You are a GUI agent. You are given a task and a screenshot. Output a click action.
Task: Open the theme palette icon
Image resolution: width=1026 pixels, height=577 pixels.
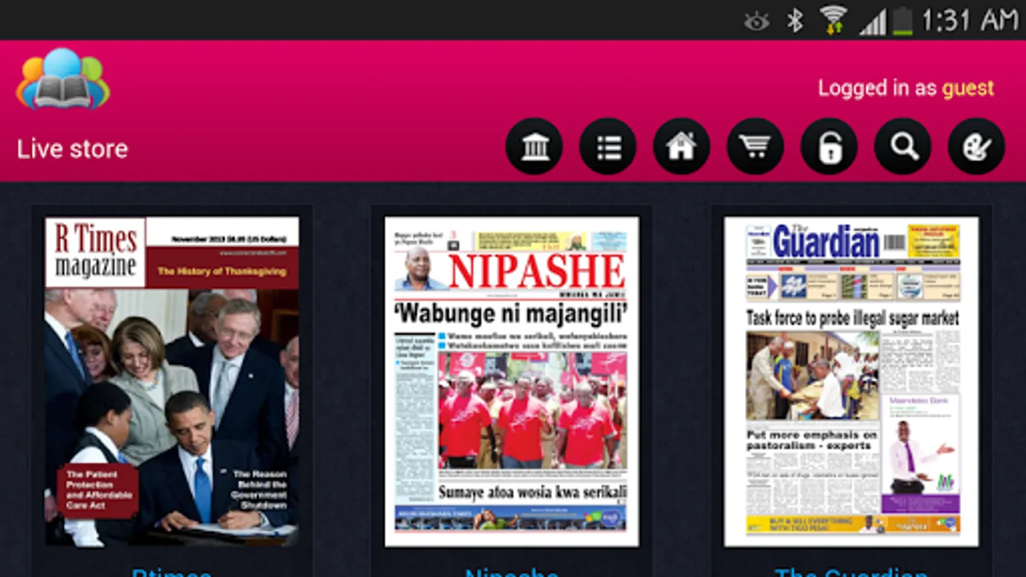tap(977, 147)
